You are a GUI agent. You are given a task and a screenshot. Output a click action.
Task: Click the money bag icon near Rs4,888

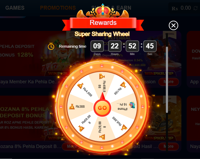pos(80,86)
